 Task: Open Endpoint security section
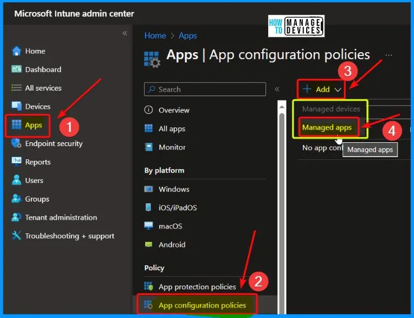[54, 143]
